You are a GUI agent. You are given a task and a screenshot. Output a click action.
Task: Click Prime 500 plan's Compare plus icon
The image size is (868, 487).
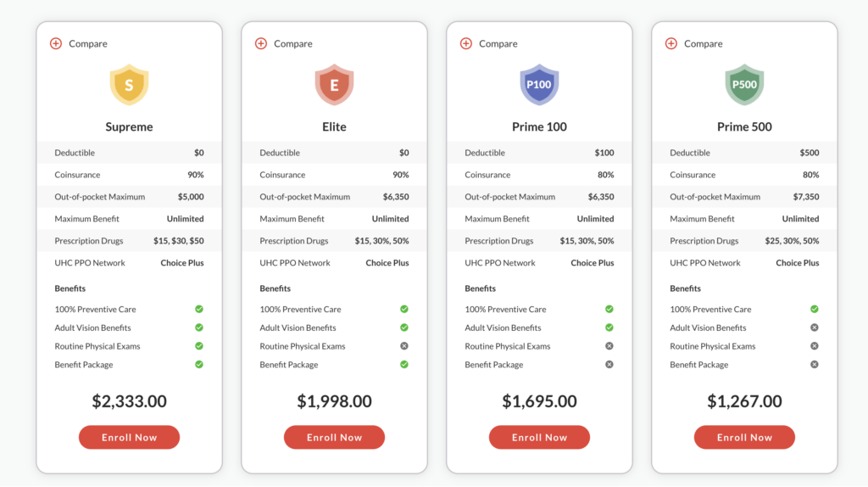tap(671, 43)
